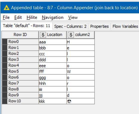Open the Navigation menu
This screenshot has height=114, width=139.
click(53, 18)
